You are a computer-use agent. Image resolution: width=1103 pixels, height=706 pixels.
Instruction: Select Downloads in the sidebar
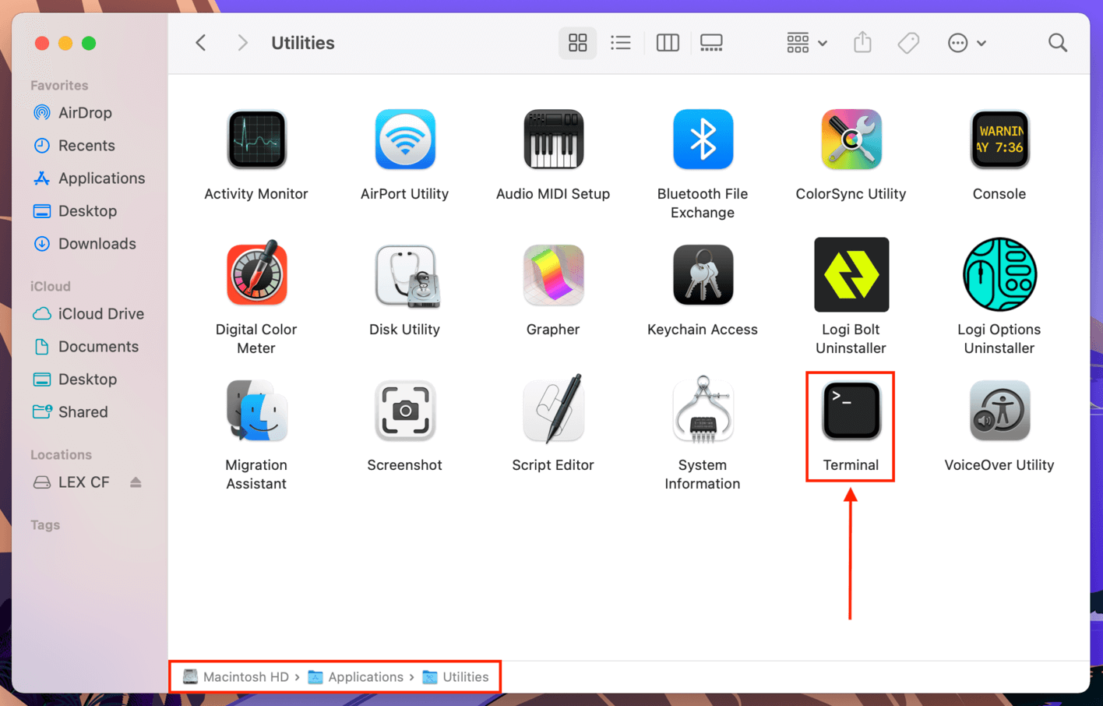[x=97, y=244]
